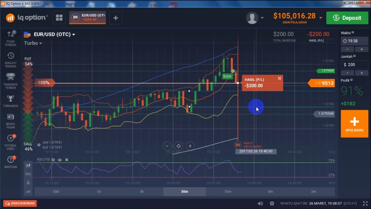Click help icon next to Waktu
371x209 pixels.
[353, 33]
